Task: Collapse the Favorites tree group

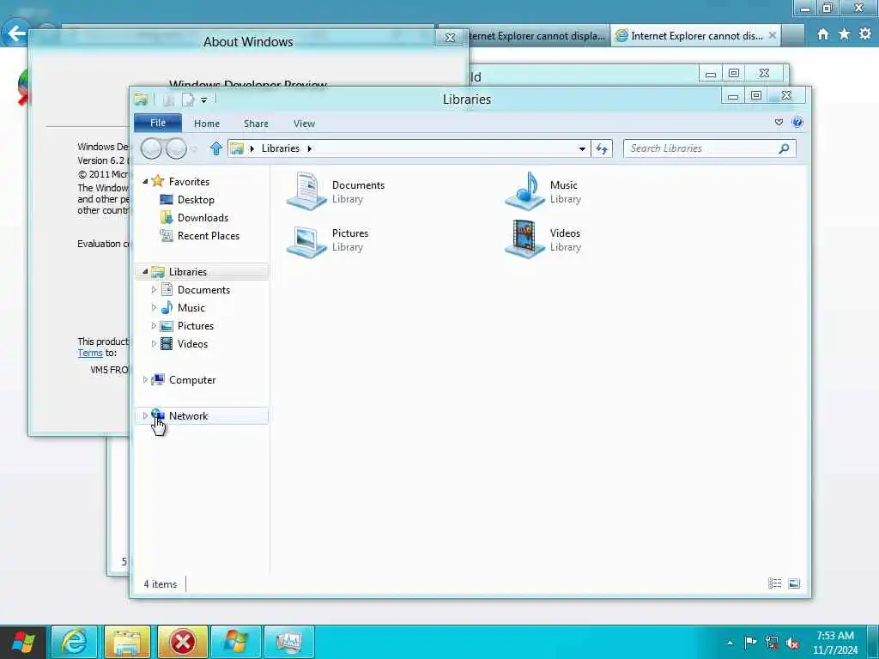Action: 145,182
